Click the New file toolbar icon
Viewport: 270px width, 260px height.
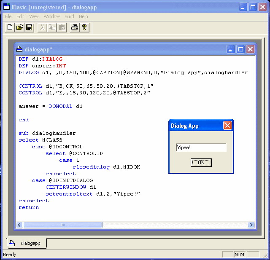[10, 27]
